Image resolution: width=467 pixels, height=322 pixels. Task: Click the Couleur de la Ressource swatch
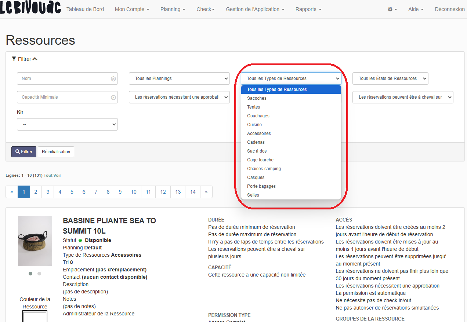point(35,316)
